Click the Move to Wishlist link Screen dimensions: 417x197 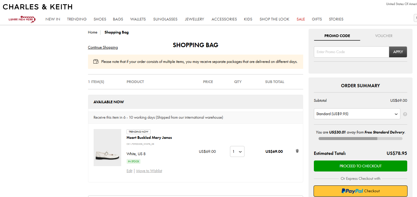149,171
